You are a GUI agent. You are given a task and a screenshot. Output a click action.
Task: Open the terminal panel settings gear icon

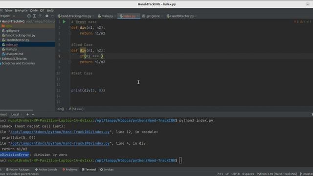pos(312,114)
